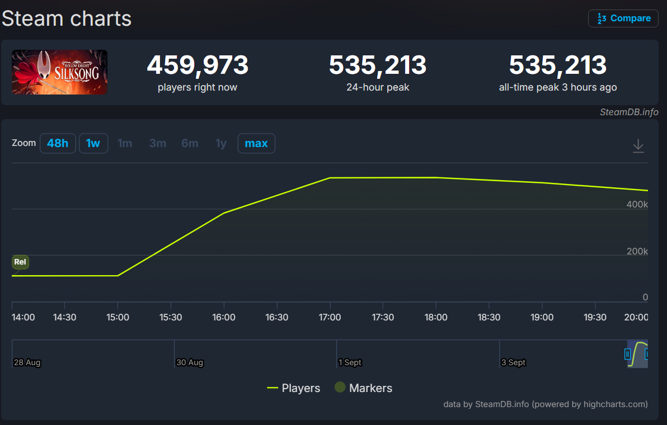This screenshot has width=667, height=425.
Task: Toggle the Players series in the legend
Action: coord(294,388)
